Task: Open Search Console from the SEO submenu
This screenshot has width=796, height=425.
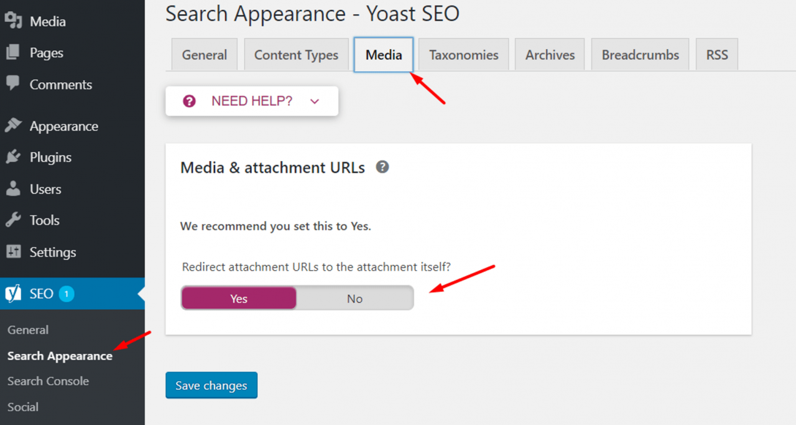Action: coord(48,381)
